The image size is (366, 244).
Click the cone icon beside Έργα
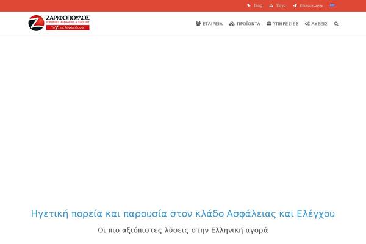[x=271, y=5]
